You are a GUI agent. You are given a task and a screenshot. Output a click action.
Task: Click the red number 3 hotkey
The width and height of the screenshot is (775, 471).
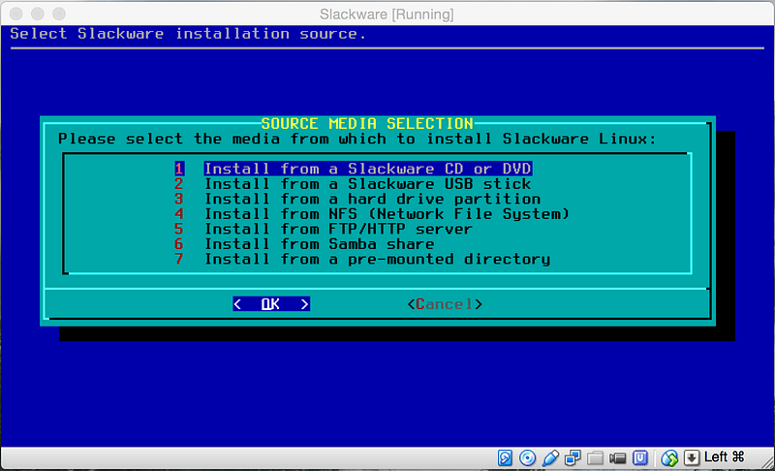pos(179,199)
